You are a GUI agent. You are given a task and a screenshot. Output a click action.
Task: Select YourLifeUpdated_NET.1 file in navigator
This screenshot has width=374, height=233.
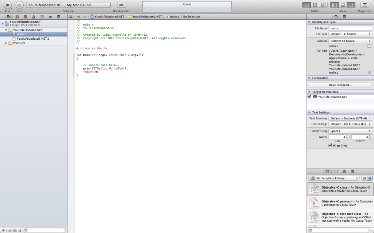(x=33, y=39)
